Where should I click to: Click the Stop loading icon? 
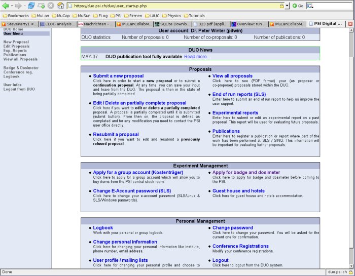tap(51, 6)
